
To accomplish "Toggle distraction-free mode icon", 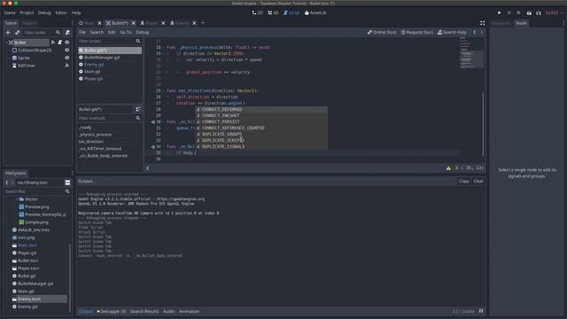I will coord(482,23).
